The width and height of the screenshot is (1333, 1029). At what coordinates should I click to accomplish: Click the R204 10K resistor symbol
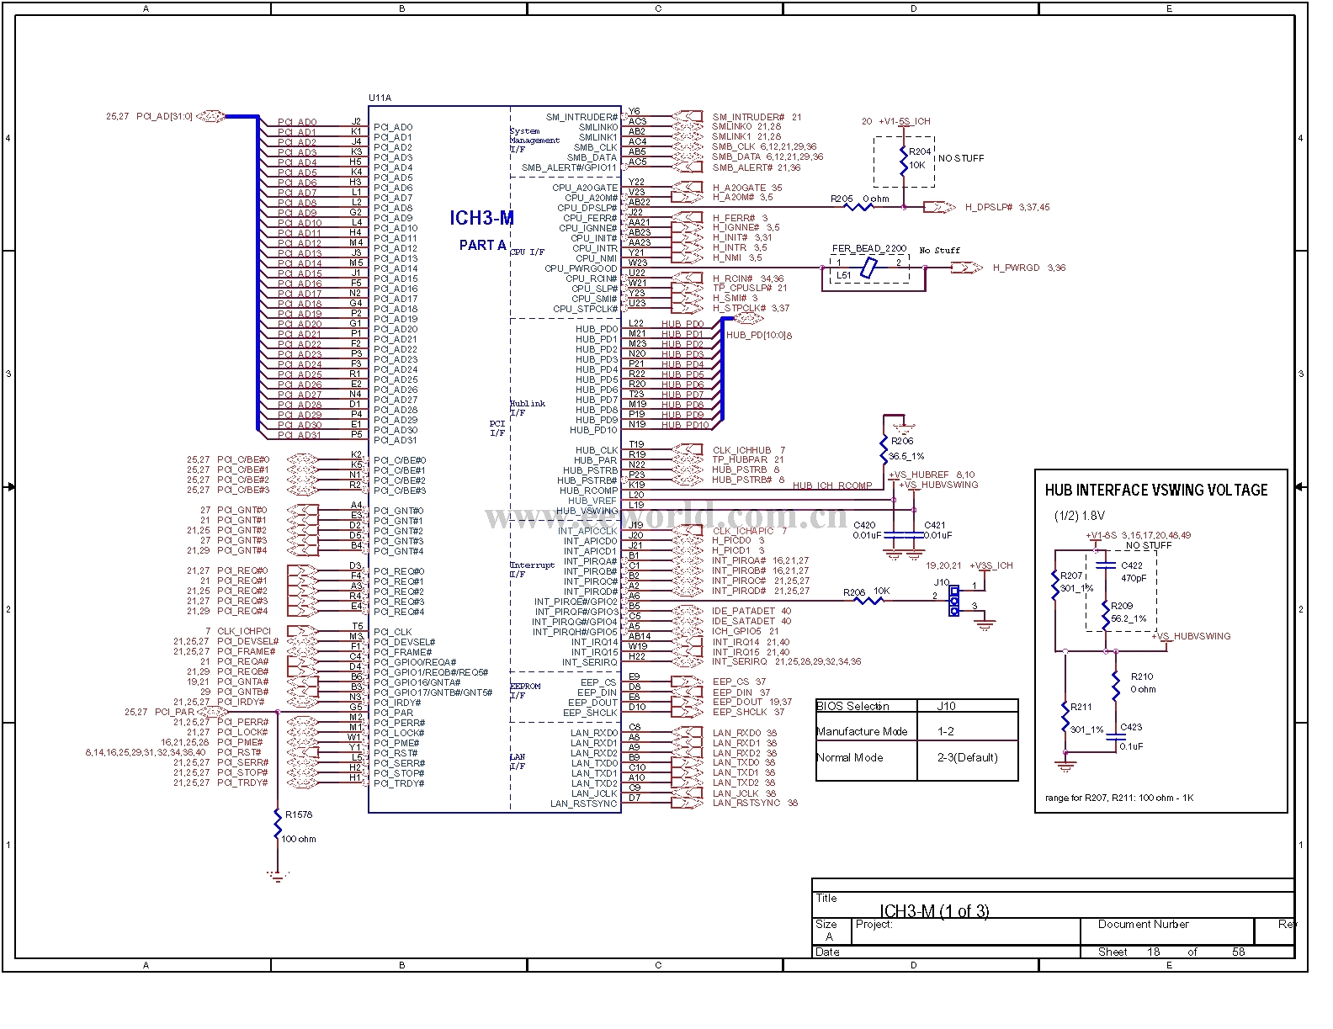tap(904, 161)
